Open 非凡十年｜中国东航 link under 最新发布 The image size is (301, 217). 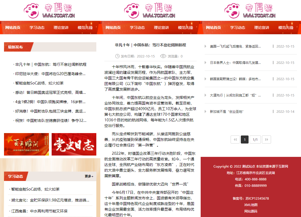click(x=51, y=64)
